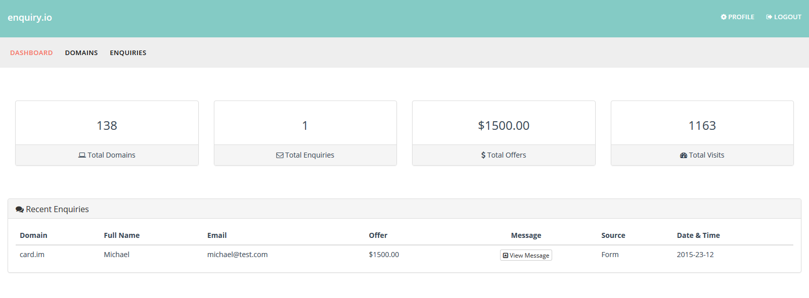
Task: Click the chat bubbles icon beside Recent Enquiries
Action: click(x=20, y=210)
